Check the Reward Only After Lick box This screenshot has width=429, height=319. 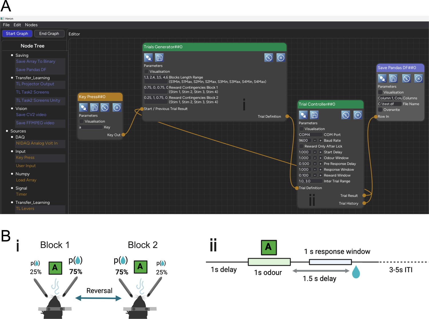[301, 146]
